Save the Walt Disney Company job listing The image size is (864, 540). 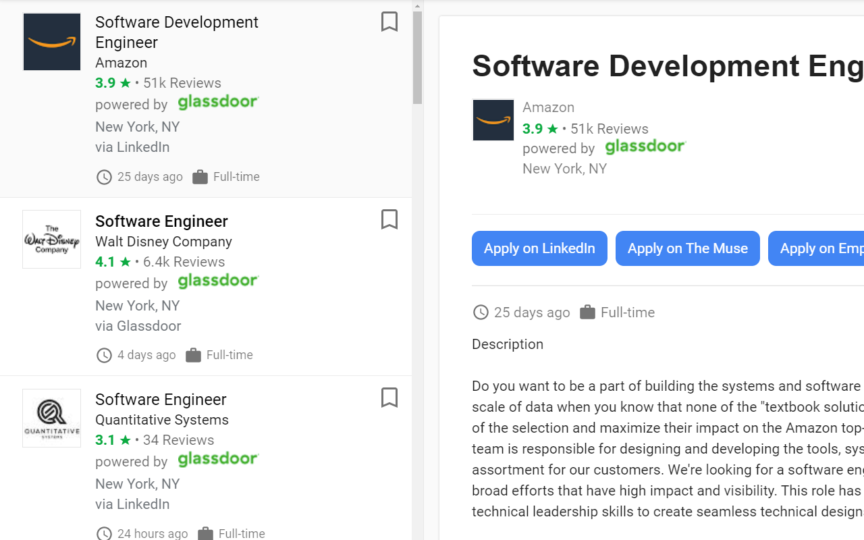[x=389, y=219]
